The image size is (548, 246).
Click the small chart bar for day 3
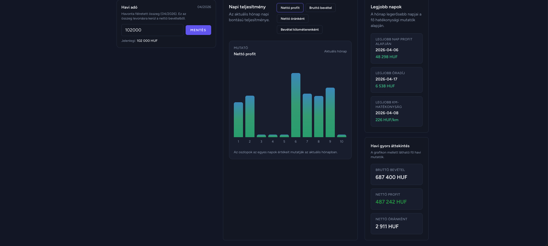tap(261, 136)
